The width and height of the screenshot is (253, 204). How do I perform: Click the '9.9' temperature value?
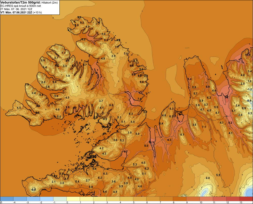click(x=208, y=87)
